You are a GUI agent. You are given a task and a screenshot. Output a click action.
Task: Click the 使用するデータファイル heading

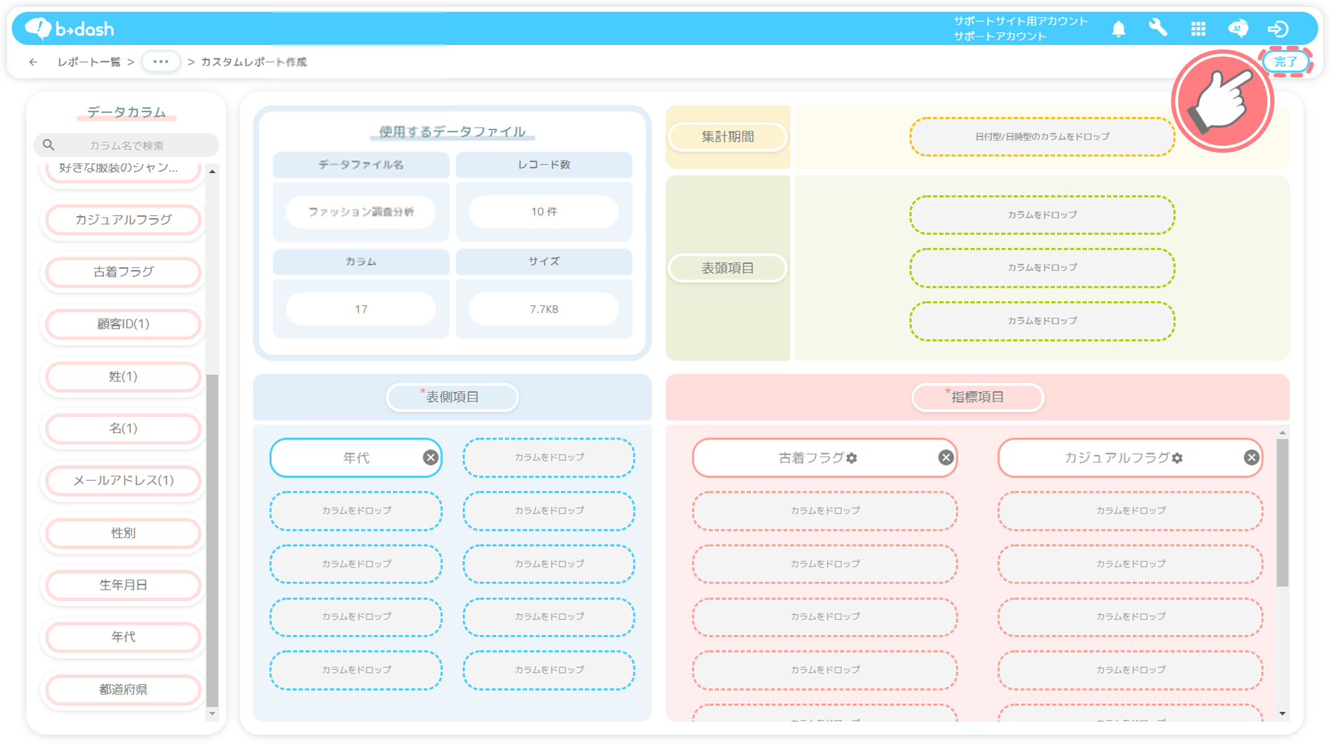coord(452,132)
